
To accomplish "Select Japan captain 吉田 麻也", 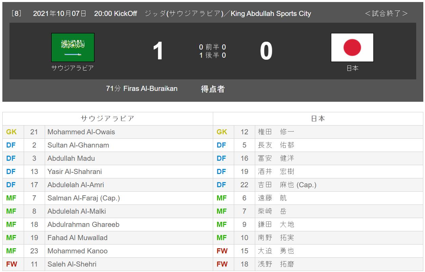I will click(287, 185).
